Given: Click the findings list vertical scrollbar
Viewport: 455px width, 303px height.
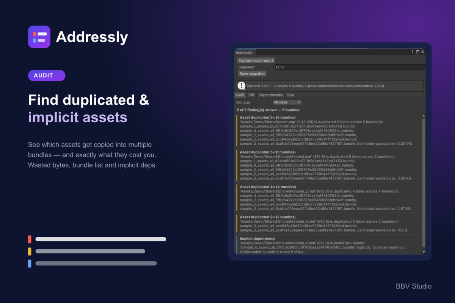Looking at the screenshot, I should coord(424,183).
